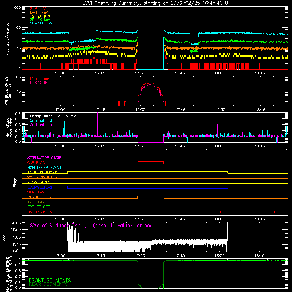Select the Collimator 9 legend label
Viewport: 292px width, 292px height.
[41, 125]
